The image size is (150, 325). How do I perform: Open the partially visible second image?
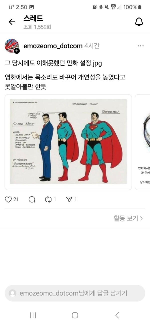point(143,142)
